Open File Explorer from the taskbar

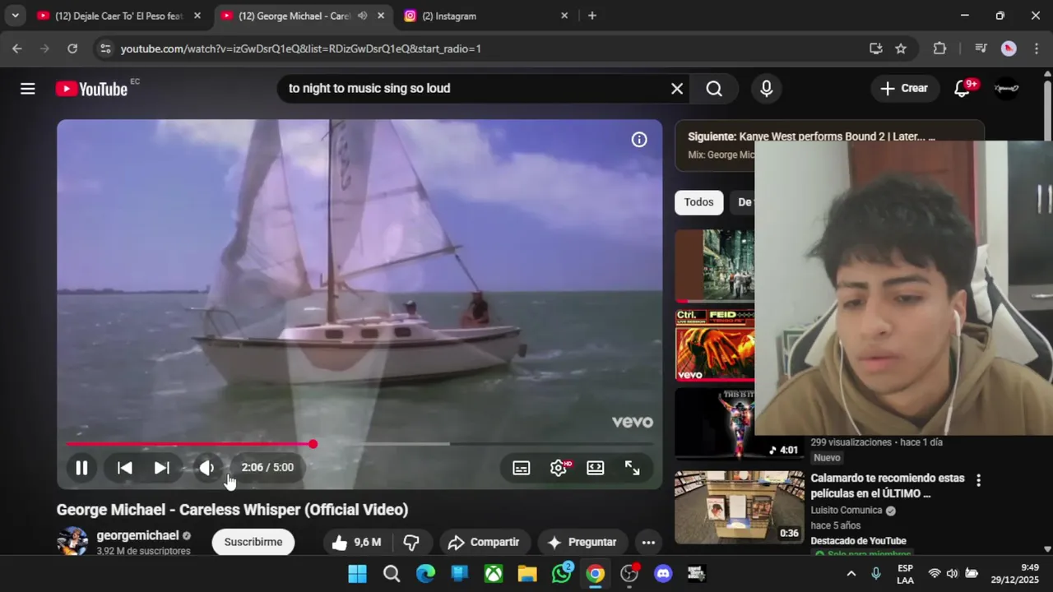(527, 574)
